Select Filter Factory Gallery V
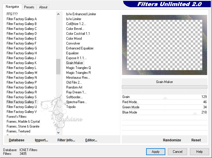This screenshot has width=212, height=158. (22, 112)
